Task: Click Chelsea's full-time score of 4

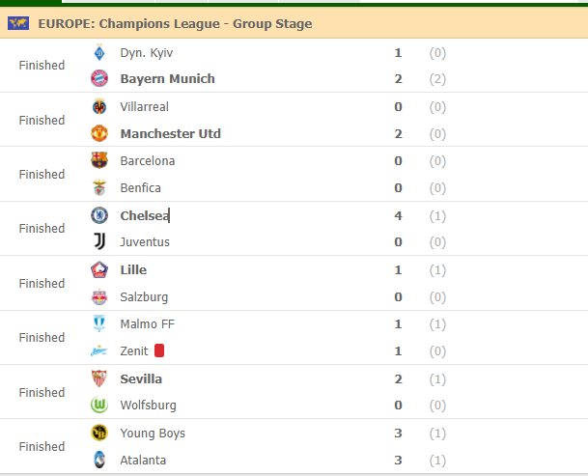Action: pyautogui.click(x=398, y=215)
